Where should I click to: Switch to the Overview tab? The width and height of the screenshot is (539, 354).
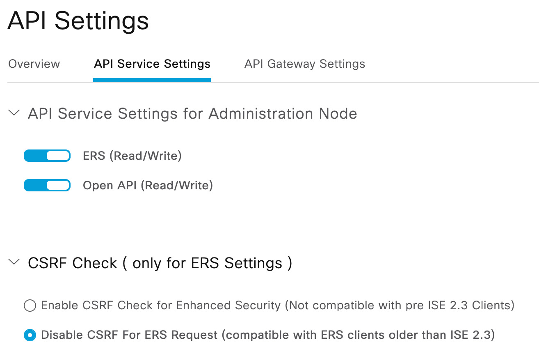[34, 64]
